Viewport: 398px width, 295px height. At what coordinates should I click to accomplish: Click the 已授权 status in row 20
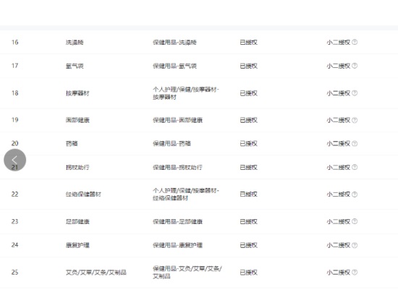249,144
